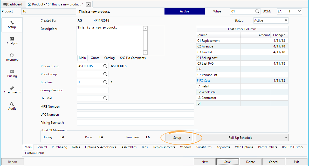Viewport: 309px width, 166px height.
Task: Click the FIFO Cost link
Action: tap(203, 80)
